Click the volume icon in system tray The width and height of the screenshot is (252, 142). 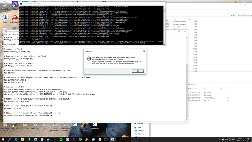226,139
